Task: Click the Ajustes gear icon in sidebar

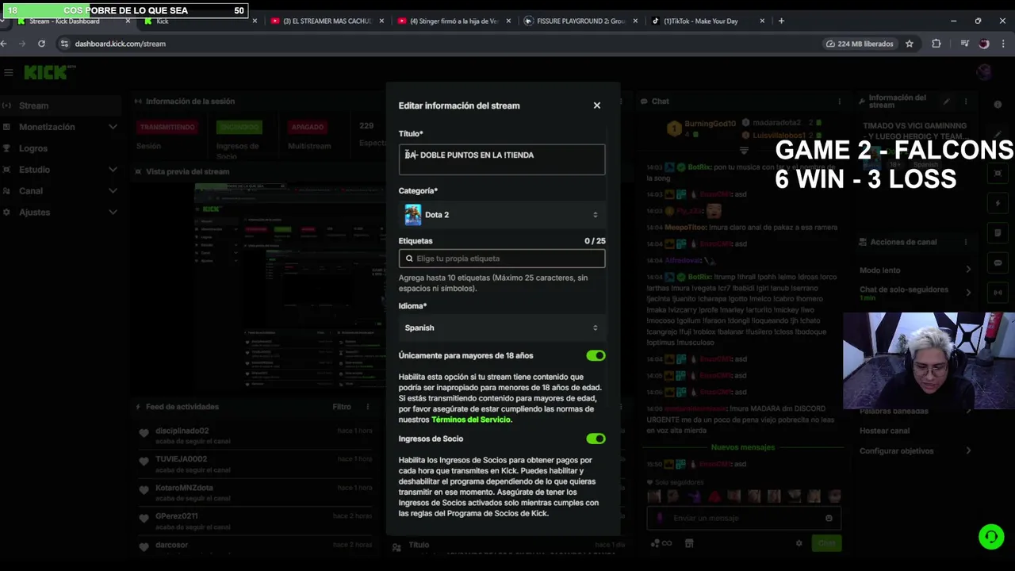Action: pyautogui.click(x=7, y=213)
